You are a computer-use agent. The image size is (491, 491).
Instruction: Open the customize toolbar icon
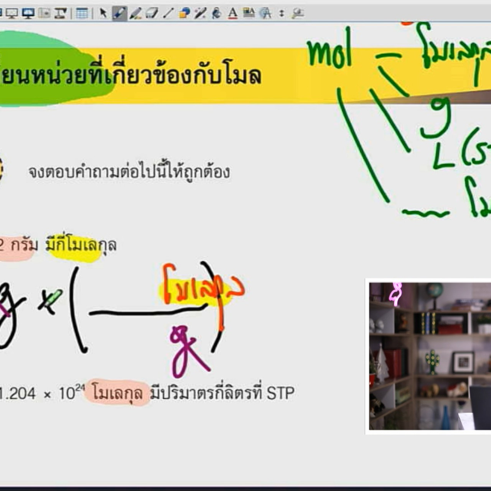point(297,13)
